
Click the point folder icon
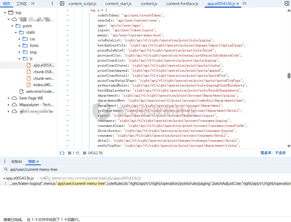click(x=18, y=26)
